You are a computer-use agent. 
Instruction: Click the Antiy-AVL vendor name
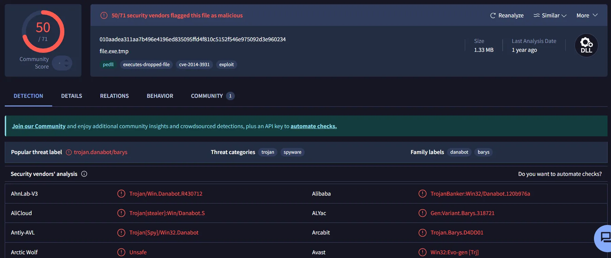click(23, 232)
